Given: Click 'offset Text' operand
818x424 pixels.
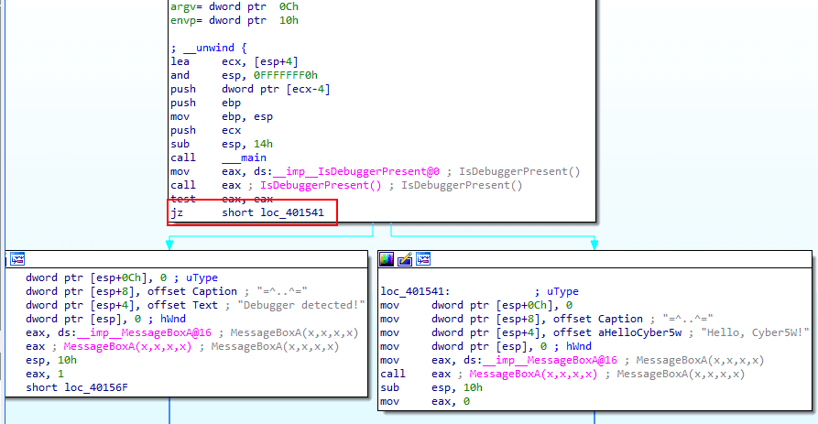Looking at the screenshot, I should [x=182, y=305].
